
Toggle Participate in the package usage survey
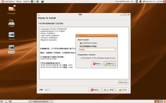[81, 58]
